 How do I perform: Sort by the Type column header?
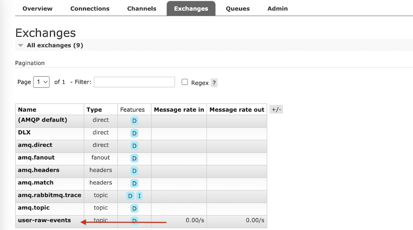click(94, 110)
